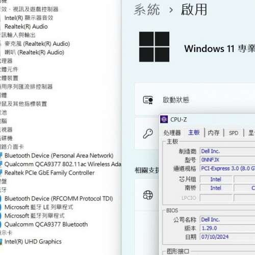Select Bluetooth Device (Personal Area Network)

pos(59,156)
